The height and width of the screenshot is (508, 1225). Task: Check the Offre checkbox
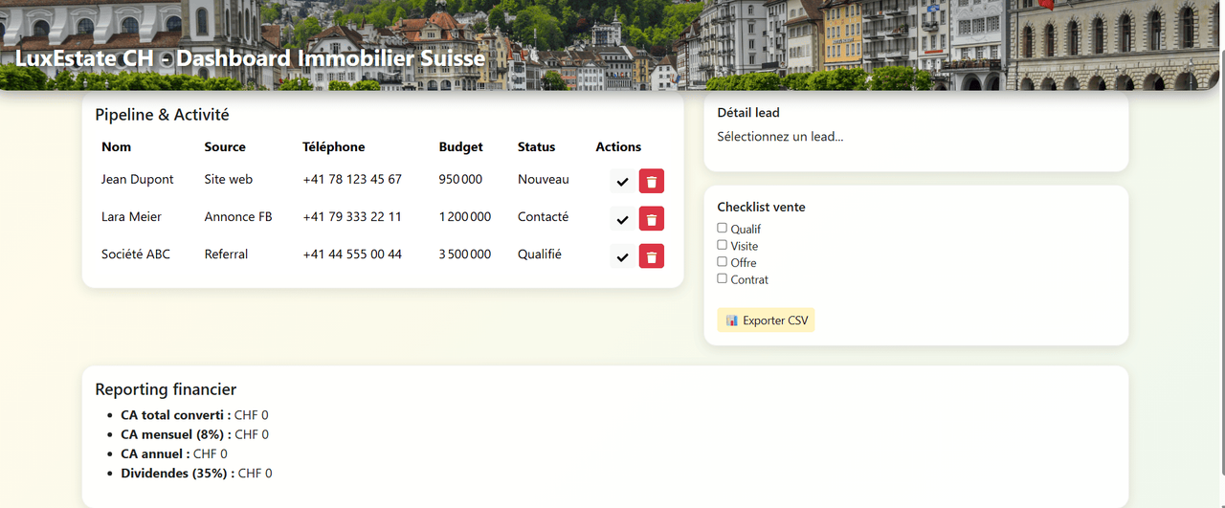pyautogui.click(x=723, y=261)
